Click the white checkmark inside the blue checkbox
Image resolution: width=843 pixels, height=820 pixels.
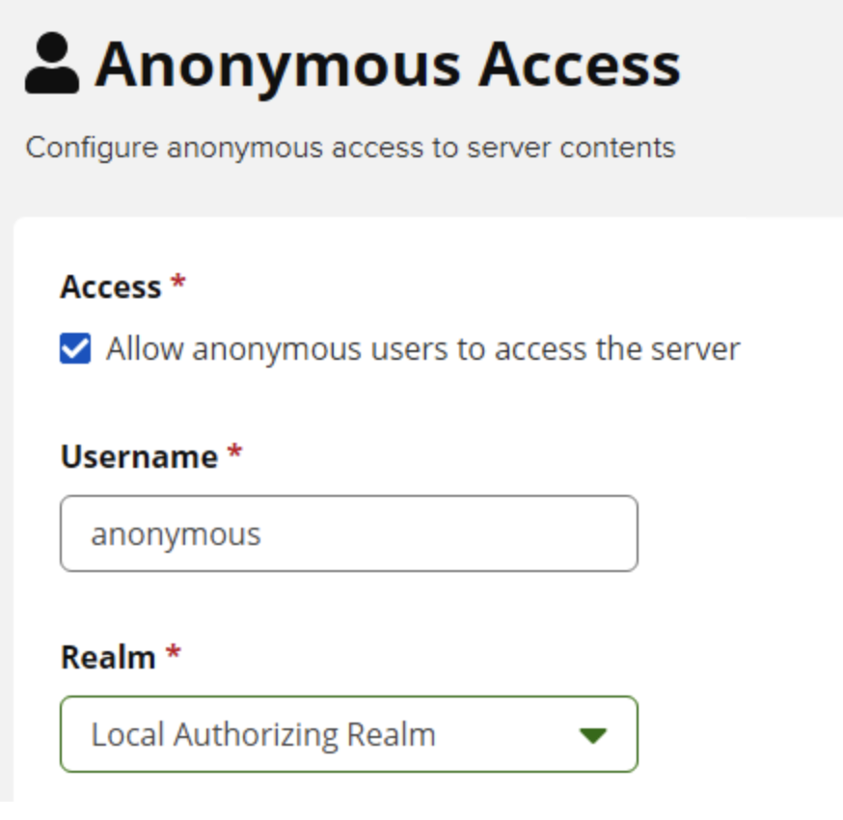pos(75,348)
